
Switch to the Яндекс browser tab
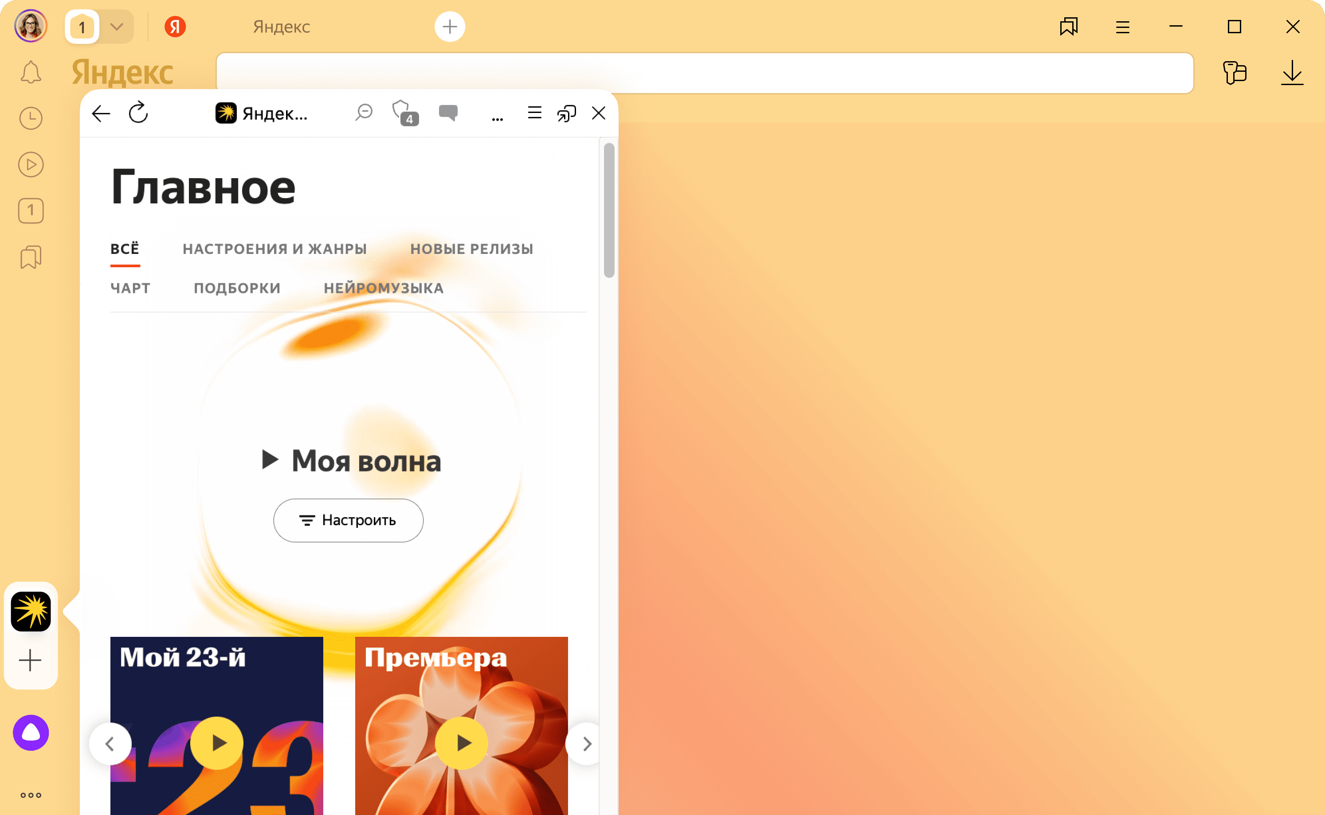(282, 27)
